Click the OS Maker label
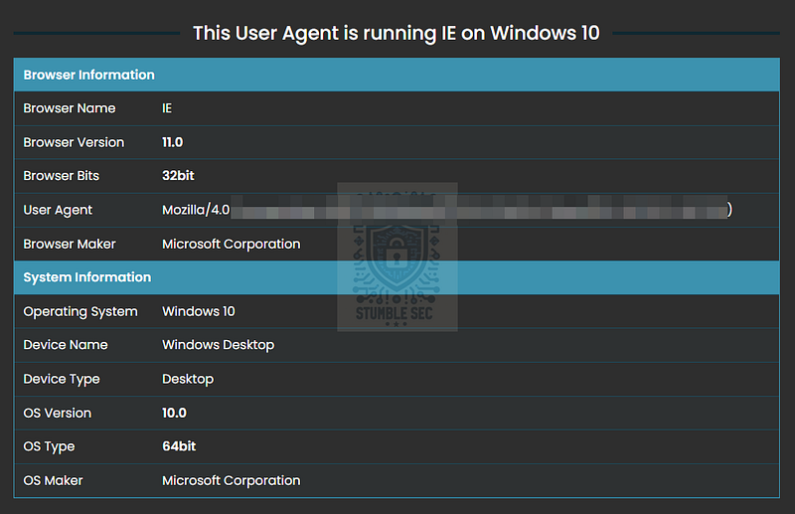Image resolution: width=795 pixels, height=514 pixels. (x=53, y=480)
